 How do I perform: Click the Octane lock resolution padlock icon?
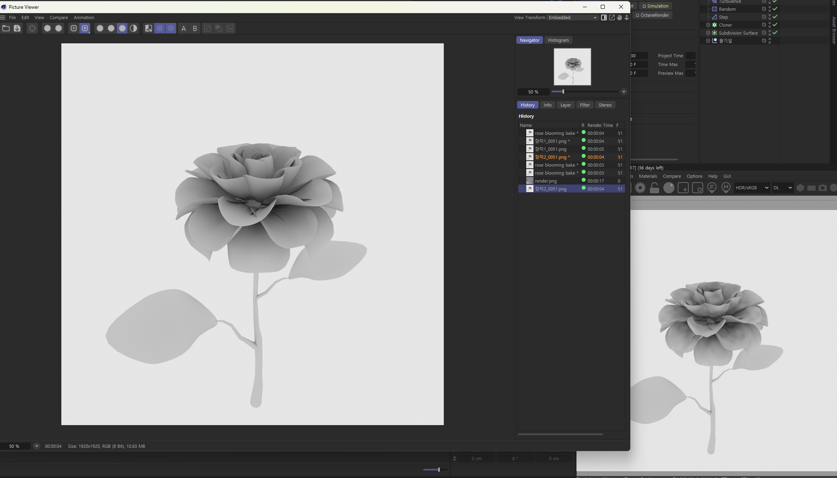pos(655,188)
